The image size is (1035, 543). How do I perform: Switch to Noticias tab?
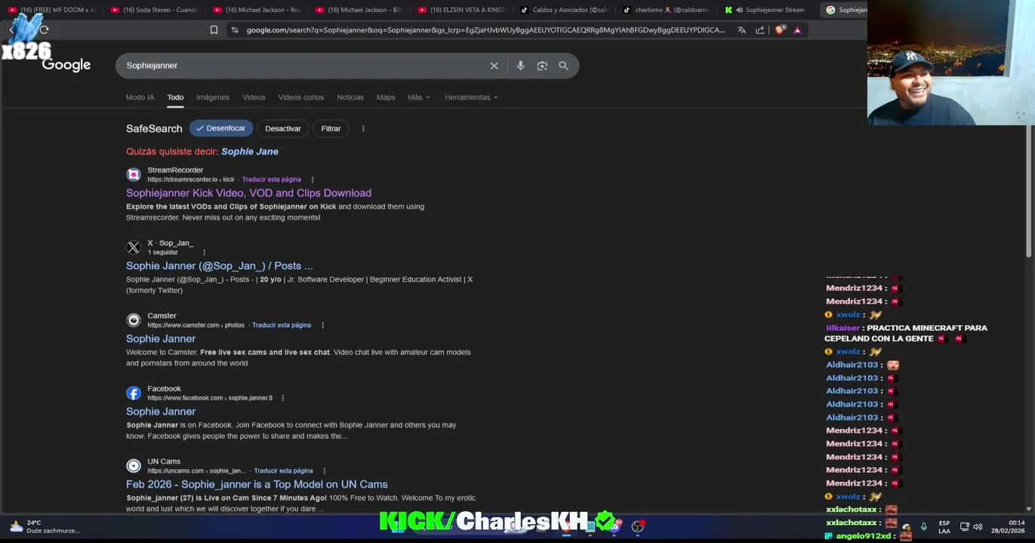pyautogui.click(x=350, y=97)
